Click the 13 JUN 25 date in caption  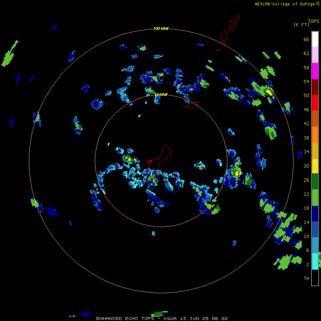click(x=194, y=319)
